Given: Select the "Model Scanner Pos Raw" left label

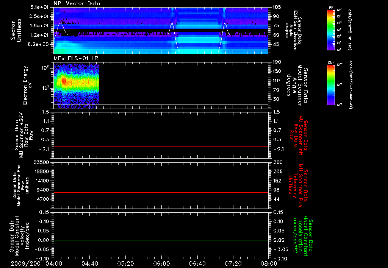Looking at the screenshot, I should pyautogui.click(x=21, y=185).
